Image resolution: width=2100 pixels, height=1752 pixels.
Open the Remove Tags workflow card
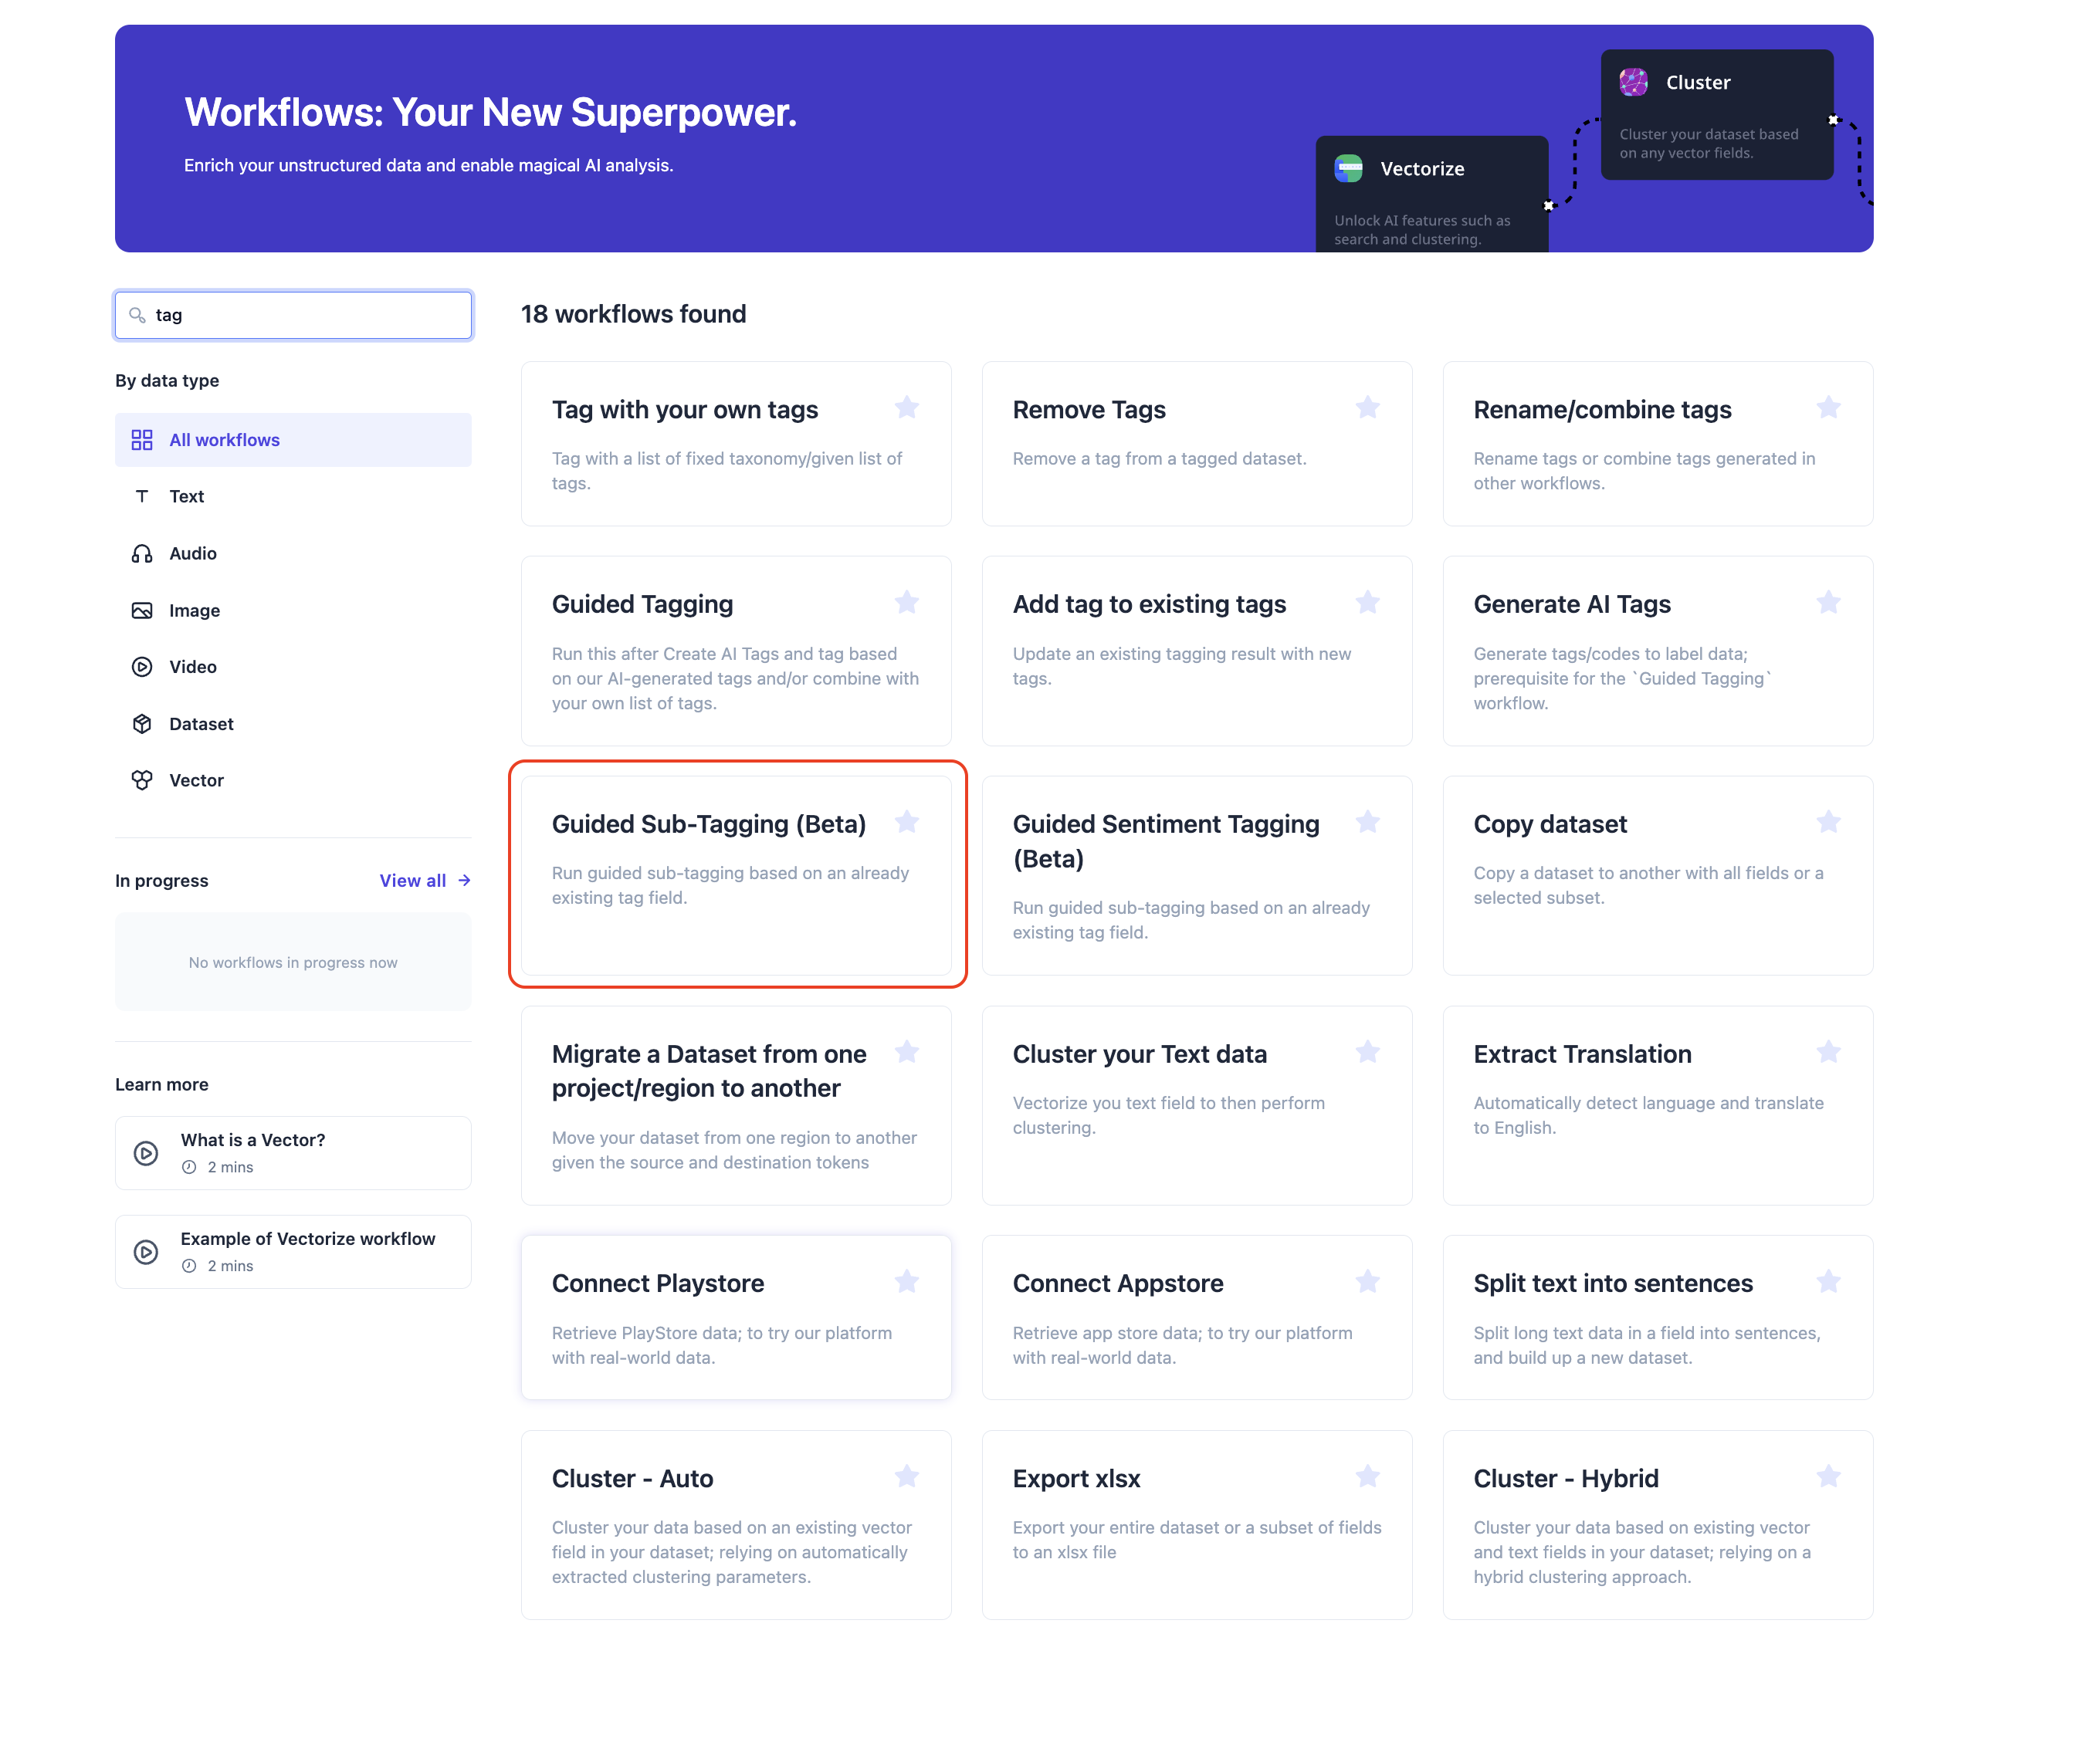tap(1160, 444)
